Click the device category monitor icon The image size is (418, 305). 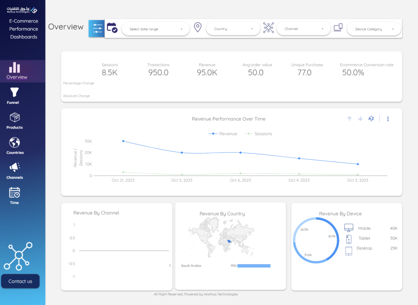338,28
